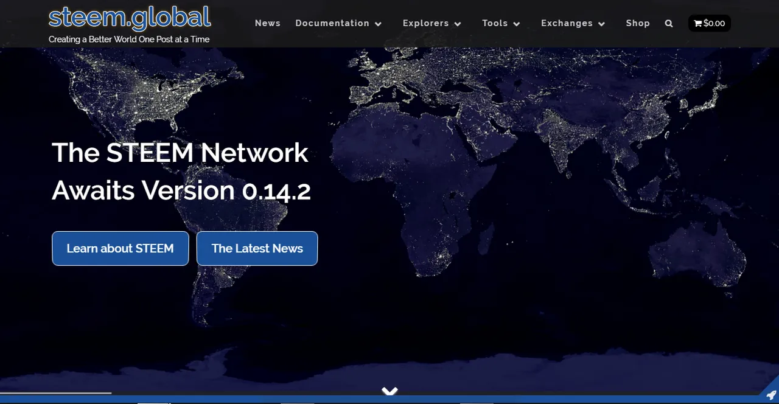Click the rocket scroll-to-top icon

(771, 395)
